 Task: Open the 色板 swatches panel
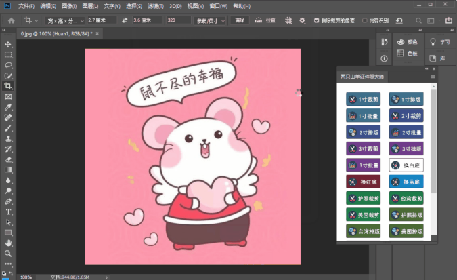(x=407, y=53)
